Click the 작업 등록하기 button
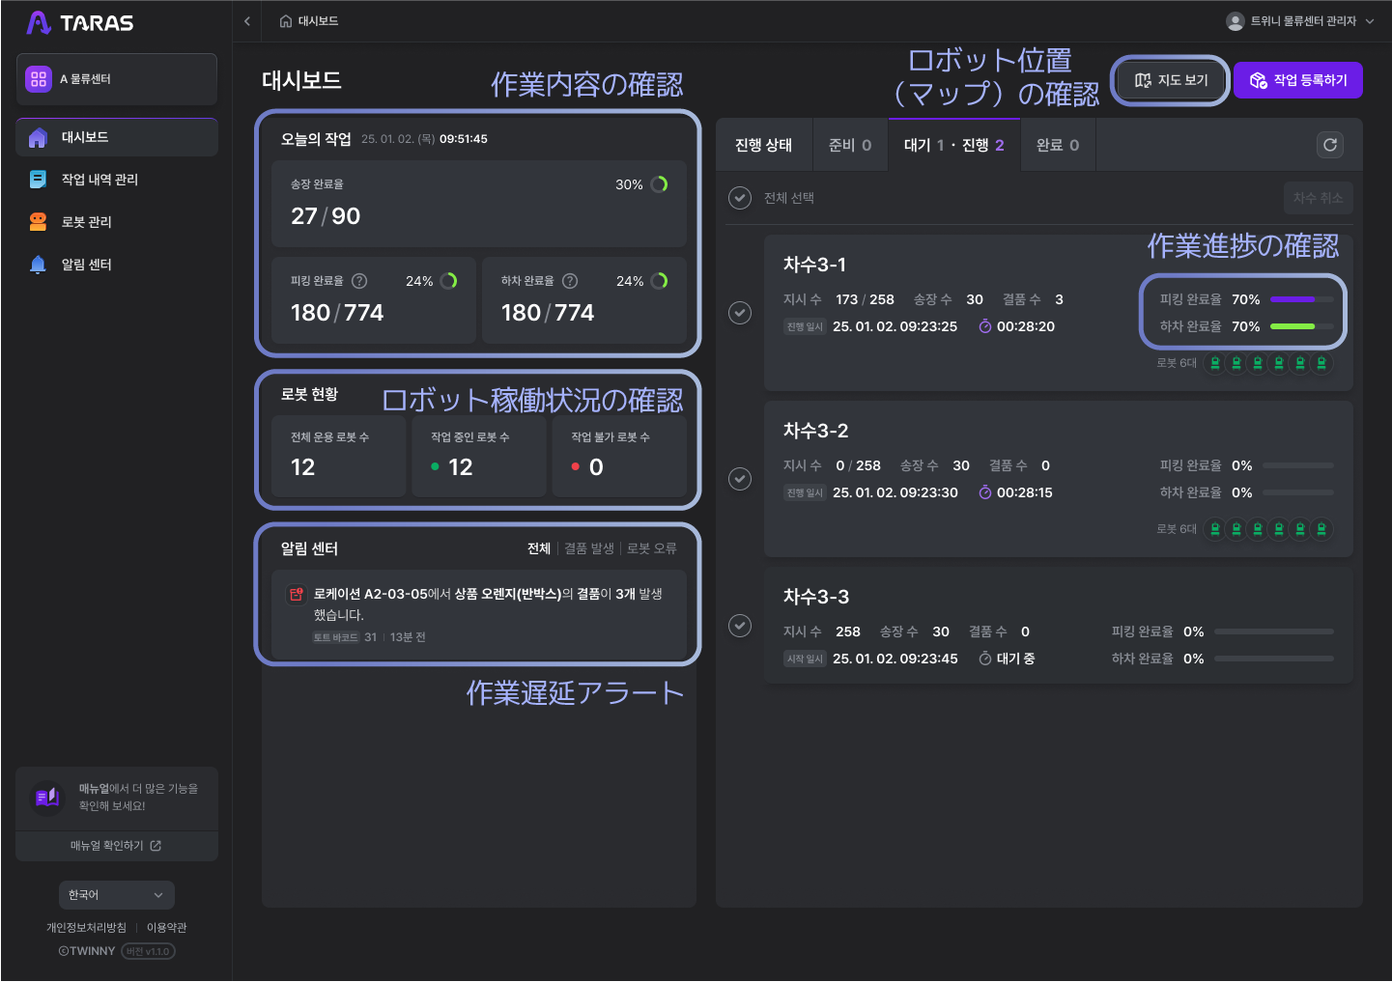This screenshot has width=1392, height=982. (x=1298, y=80)
